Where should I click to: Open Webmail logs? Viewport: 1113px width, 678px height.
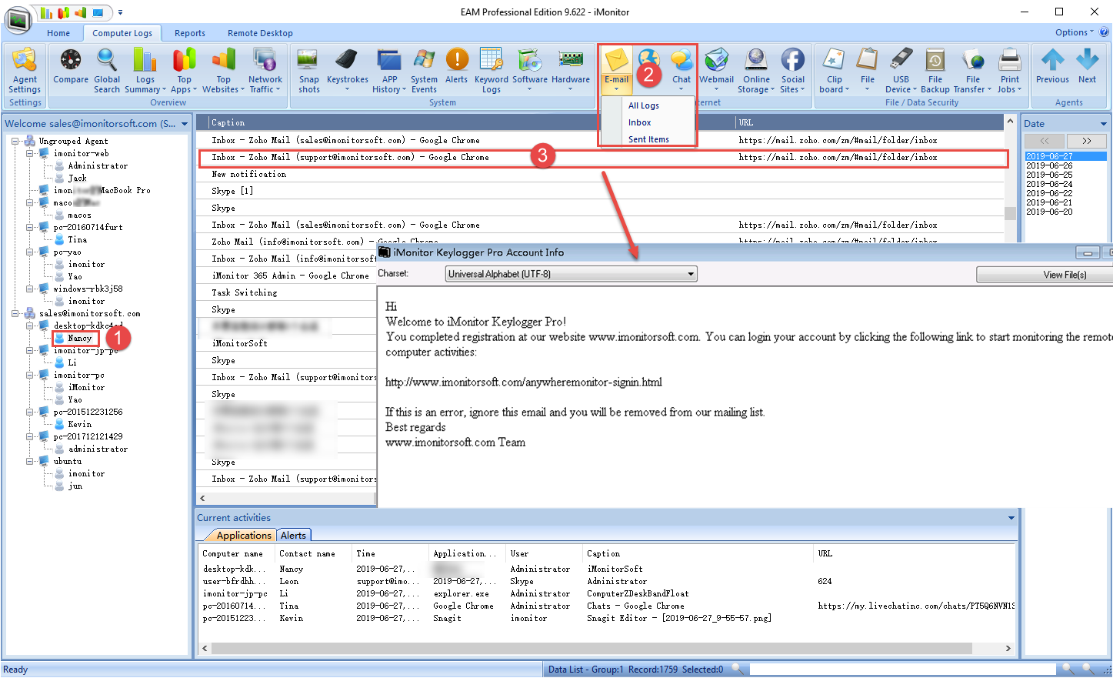pyautogui.click(x=716, y=71)
